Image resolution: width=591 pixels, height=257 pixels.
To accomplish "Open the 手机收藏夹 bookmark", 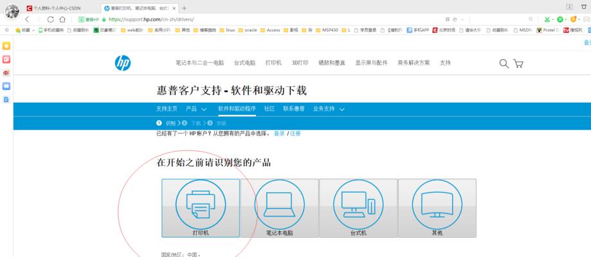I will (x=51, y=30).
